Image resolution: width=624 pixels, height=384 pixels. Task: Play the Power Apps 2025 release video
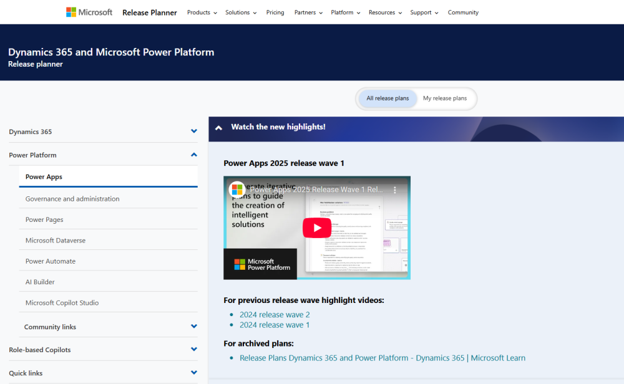316,228
